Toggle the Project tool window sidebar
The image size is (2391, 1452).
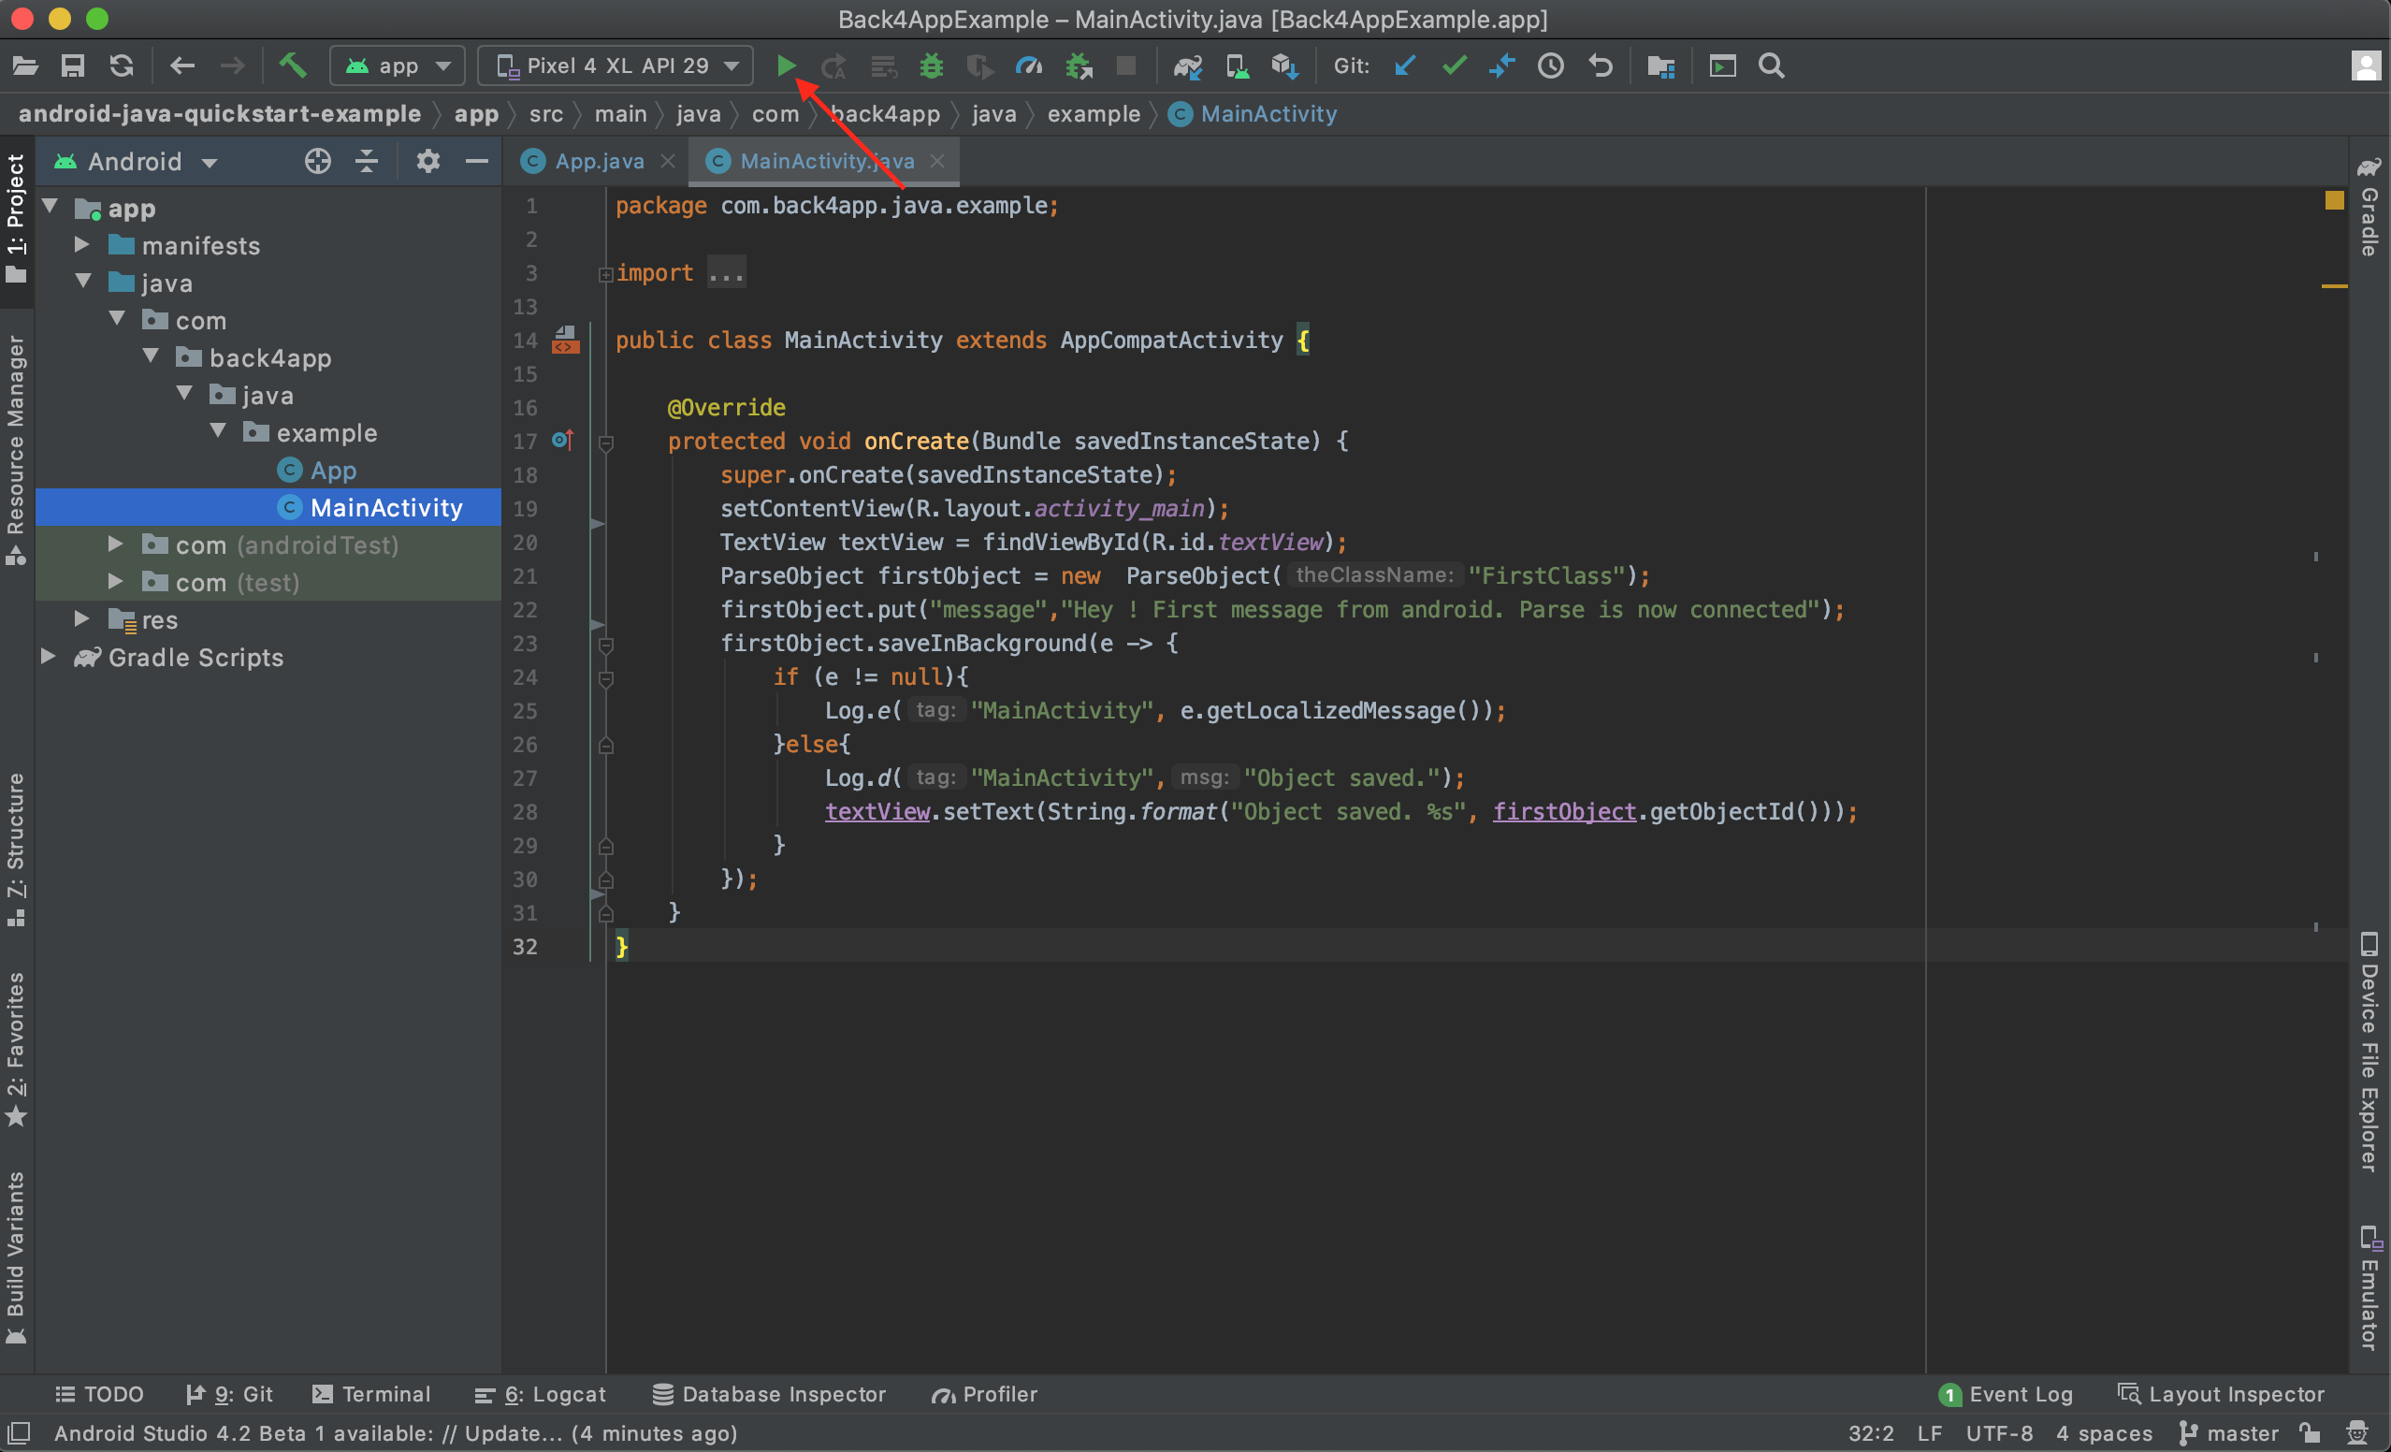17,219
